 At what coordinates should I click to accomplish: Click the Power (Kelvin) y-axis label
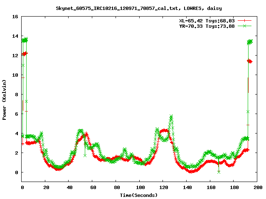pyautogui.click(x=4, y=100)
